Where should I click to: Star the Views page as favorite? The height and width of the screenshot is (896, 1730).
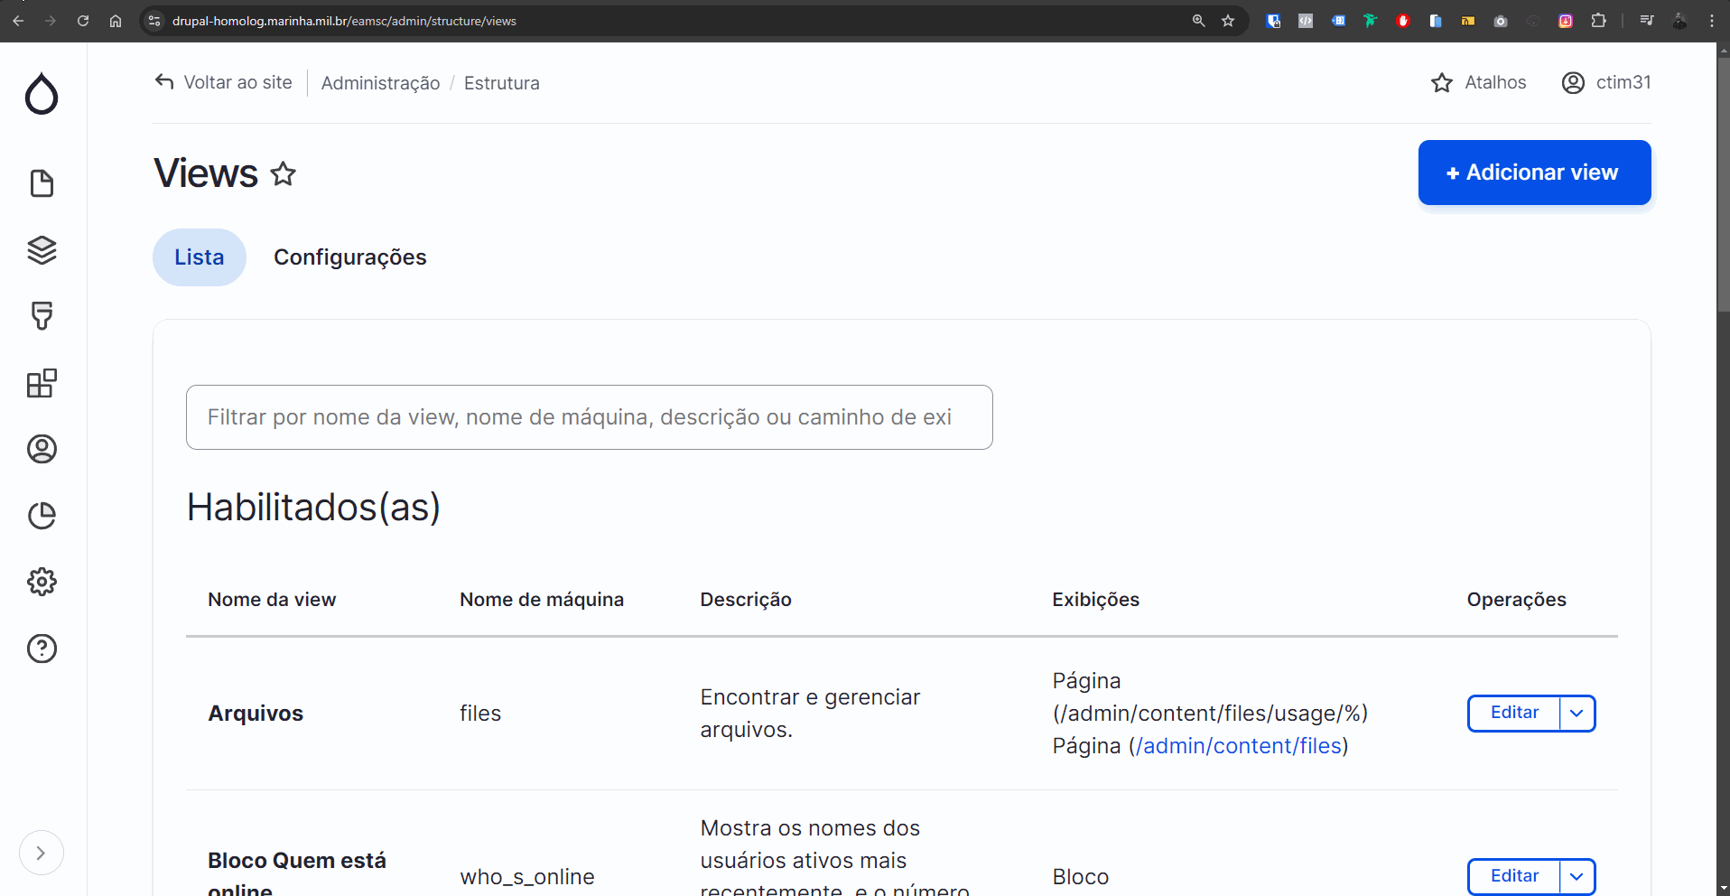(x=283, y=173)
